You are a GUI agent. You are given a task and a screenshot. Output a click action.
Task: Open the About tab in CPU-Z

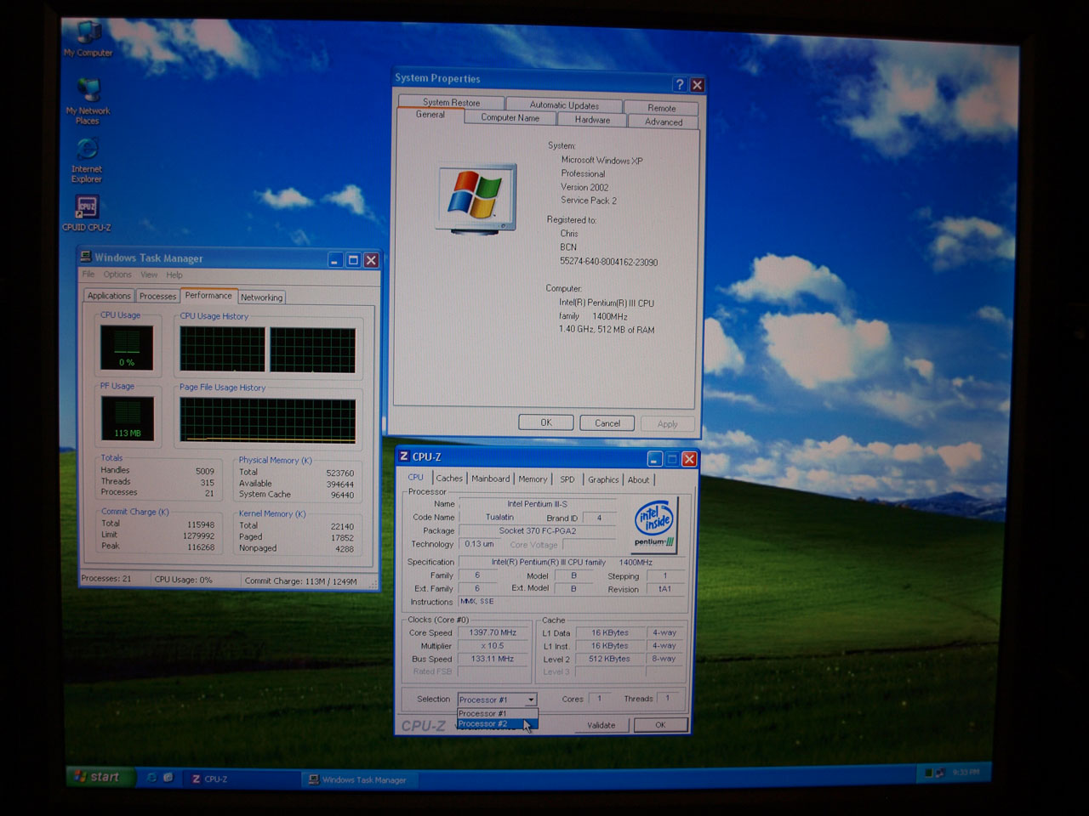pos(638,480)
